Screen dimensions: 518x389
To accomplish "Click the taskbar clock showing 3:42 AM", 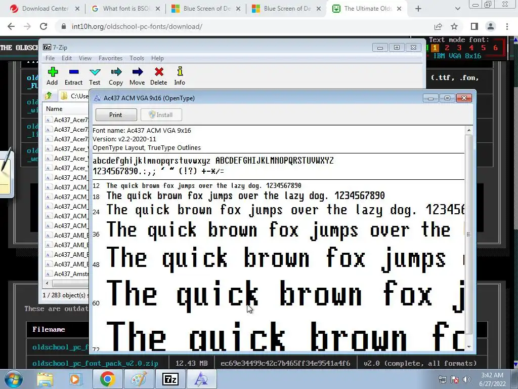I will [492, 379].
